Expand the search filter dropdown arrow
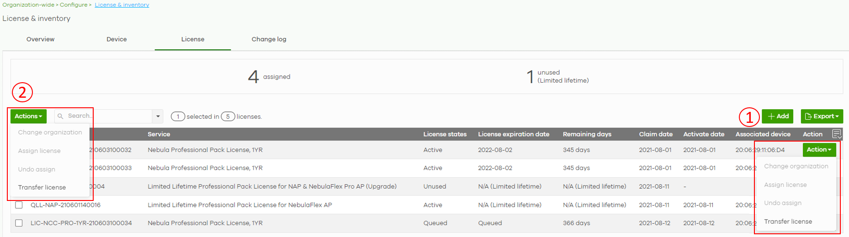The width and height of the screenshot is (849, 237). click(158, 116)
